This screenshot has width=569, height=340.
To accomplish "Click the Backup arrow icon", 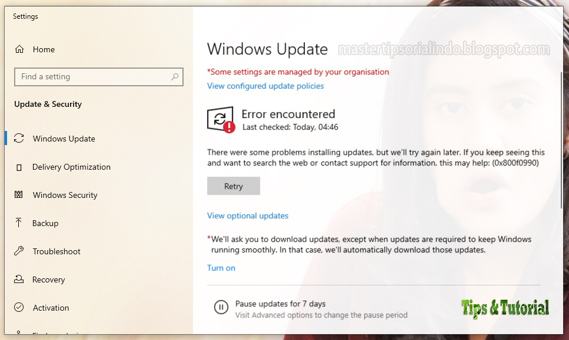I will (x=18, y=223).
